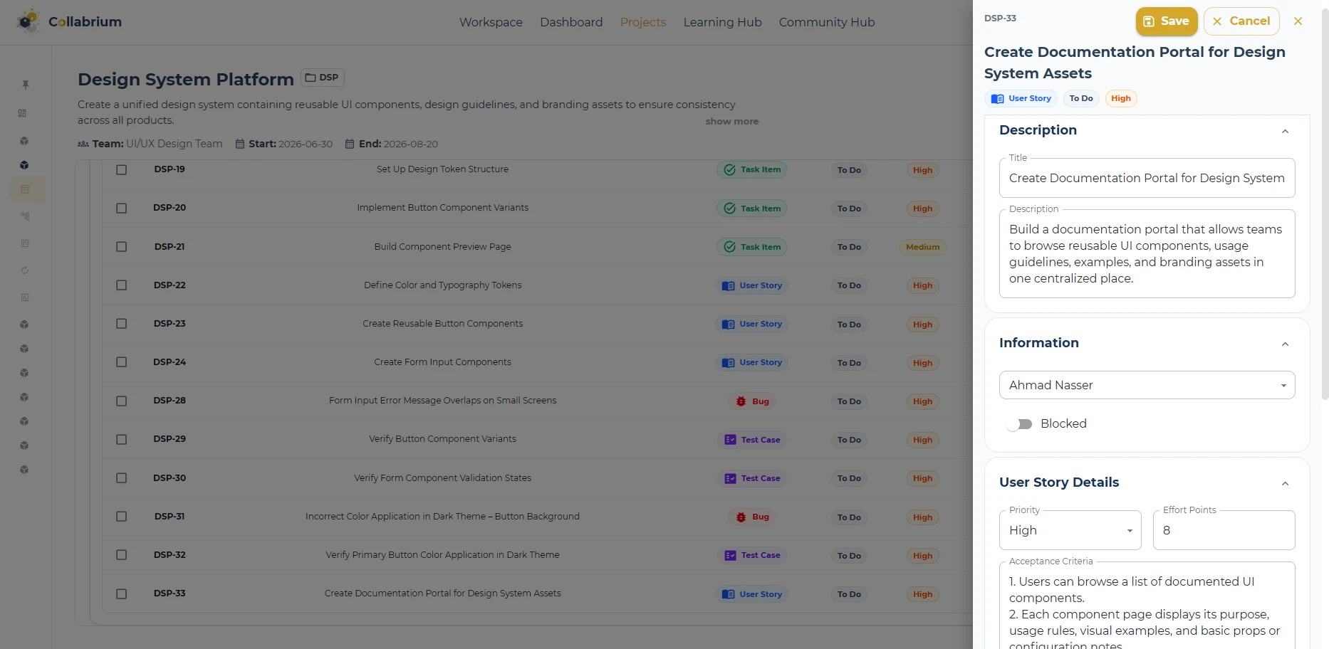This screenshot has width=1329, height=649.
Task: Click the Cancel button
Action: 1241,21
